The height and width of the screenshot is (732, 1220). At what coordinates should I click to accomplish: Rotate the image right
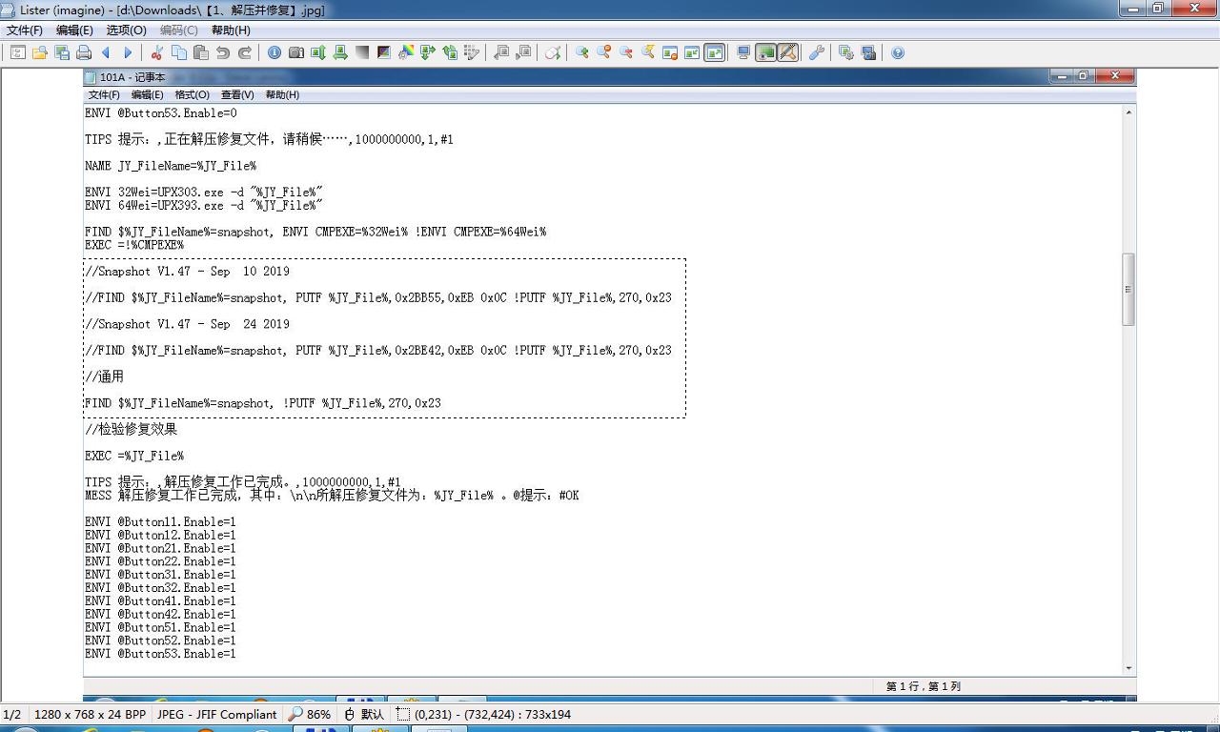click(x=522, y=52)
